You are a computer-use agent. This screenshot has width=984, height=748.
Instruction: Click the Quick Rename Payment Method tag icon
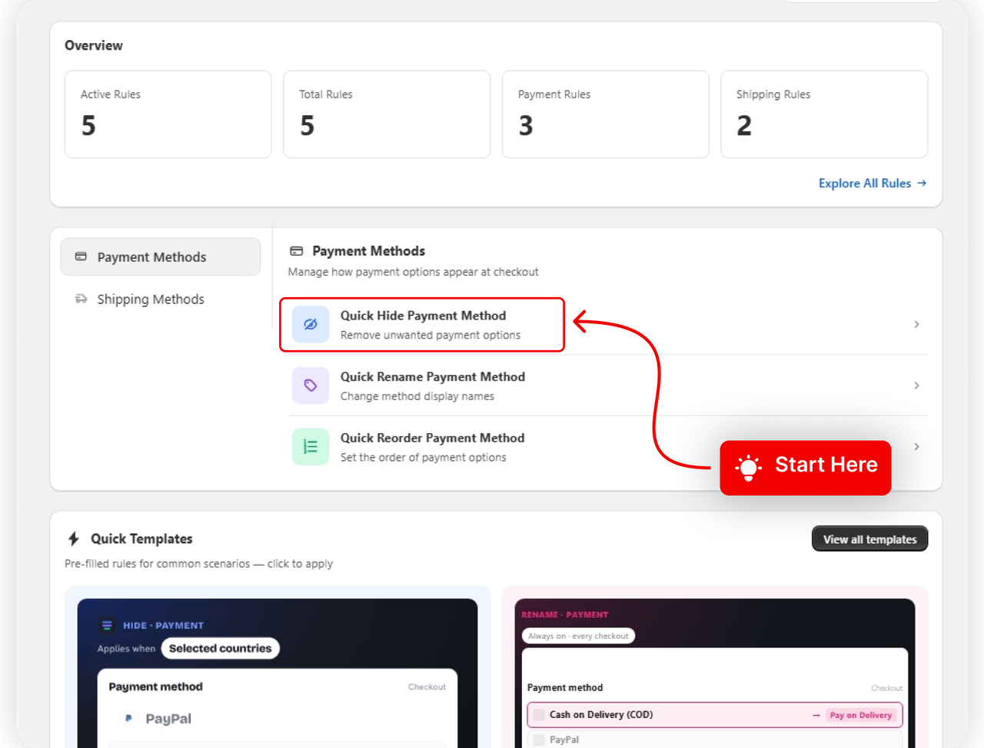(x=311, y=386)
